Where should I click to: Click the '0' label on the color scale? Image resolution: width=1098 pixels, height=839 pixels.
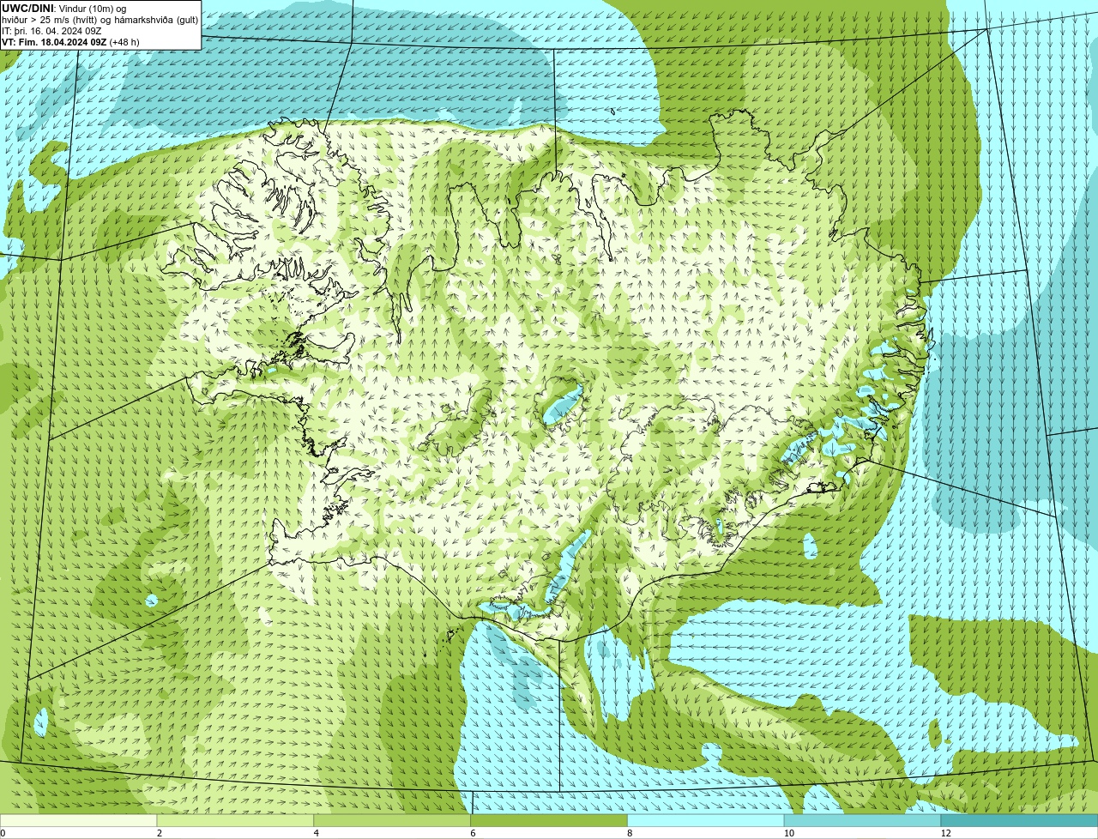3,833
